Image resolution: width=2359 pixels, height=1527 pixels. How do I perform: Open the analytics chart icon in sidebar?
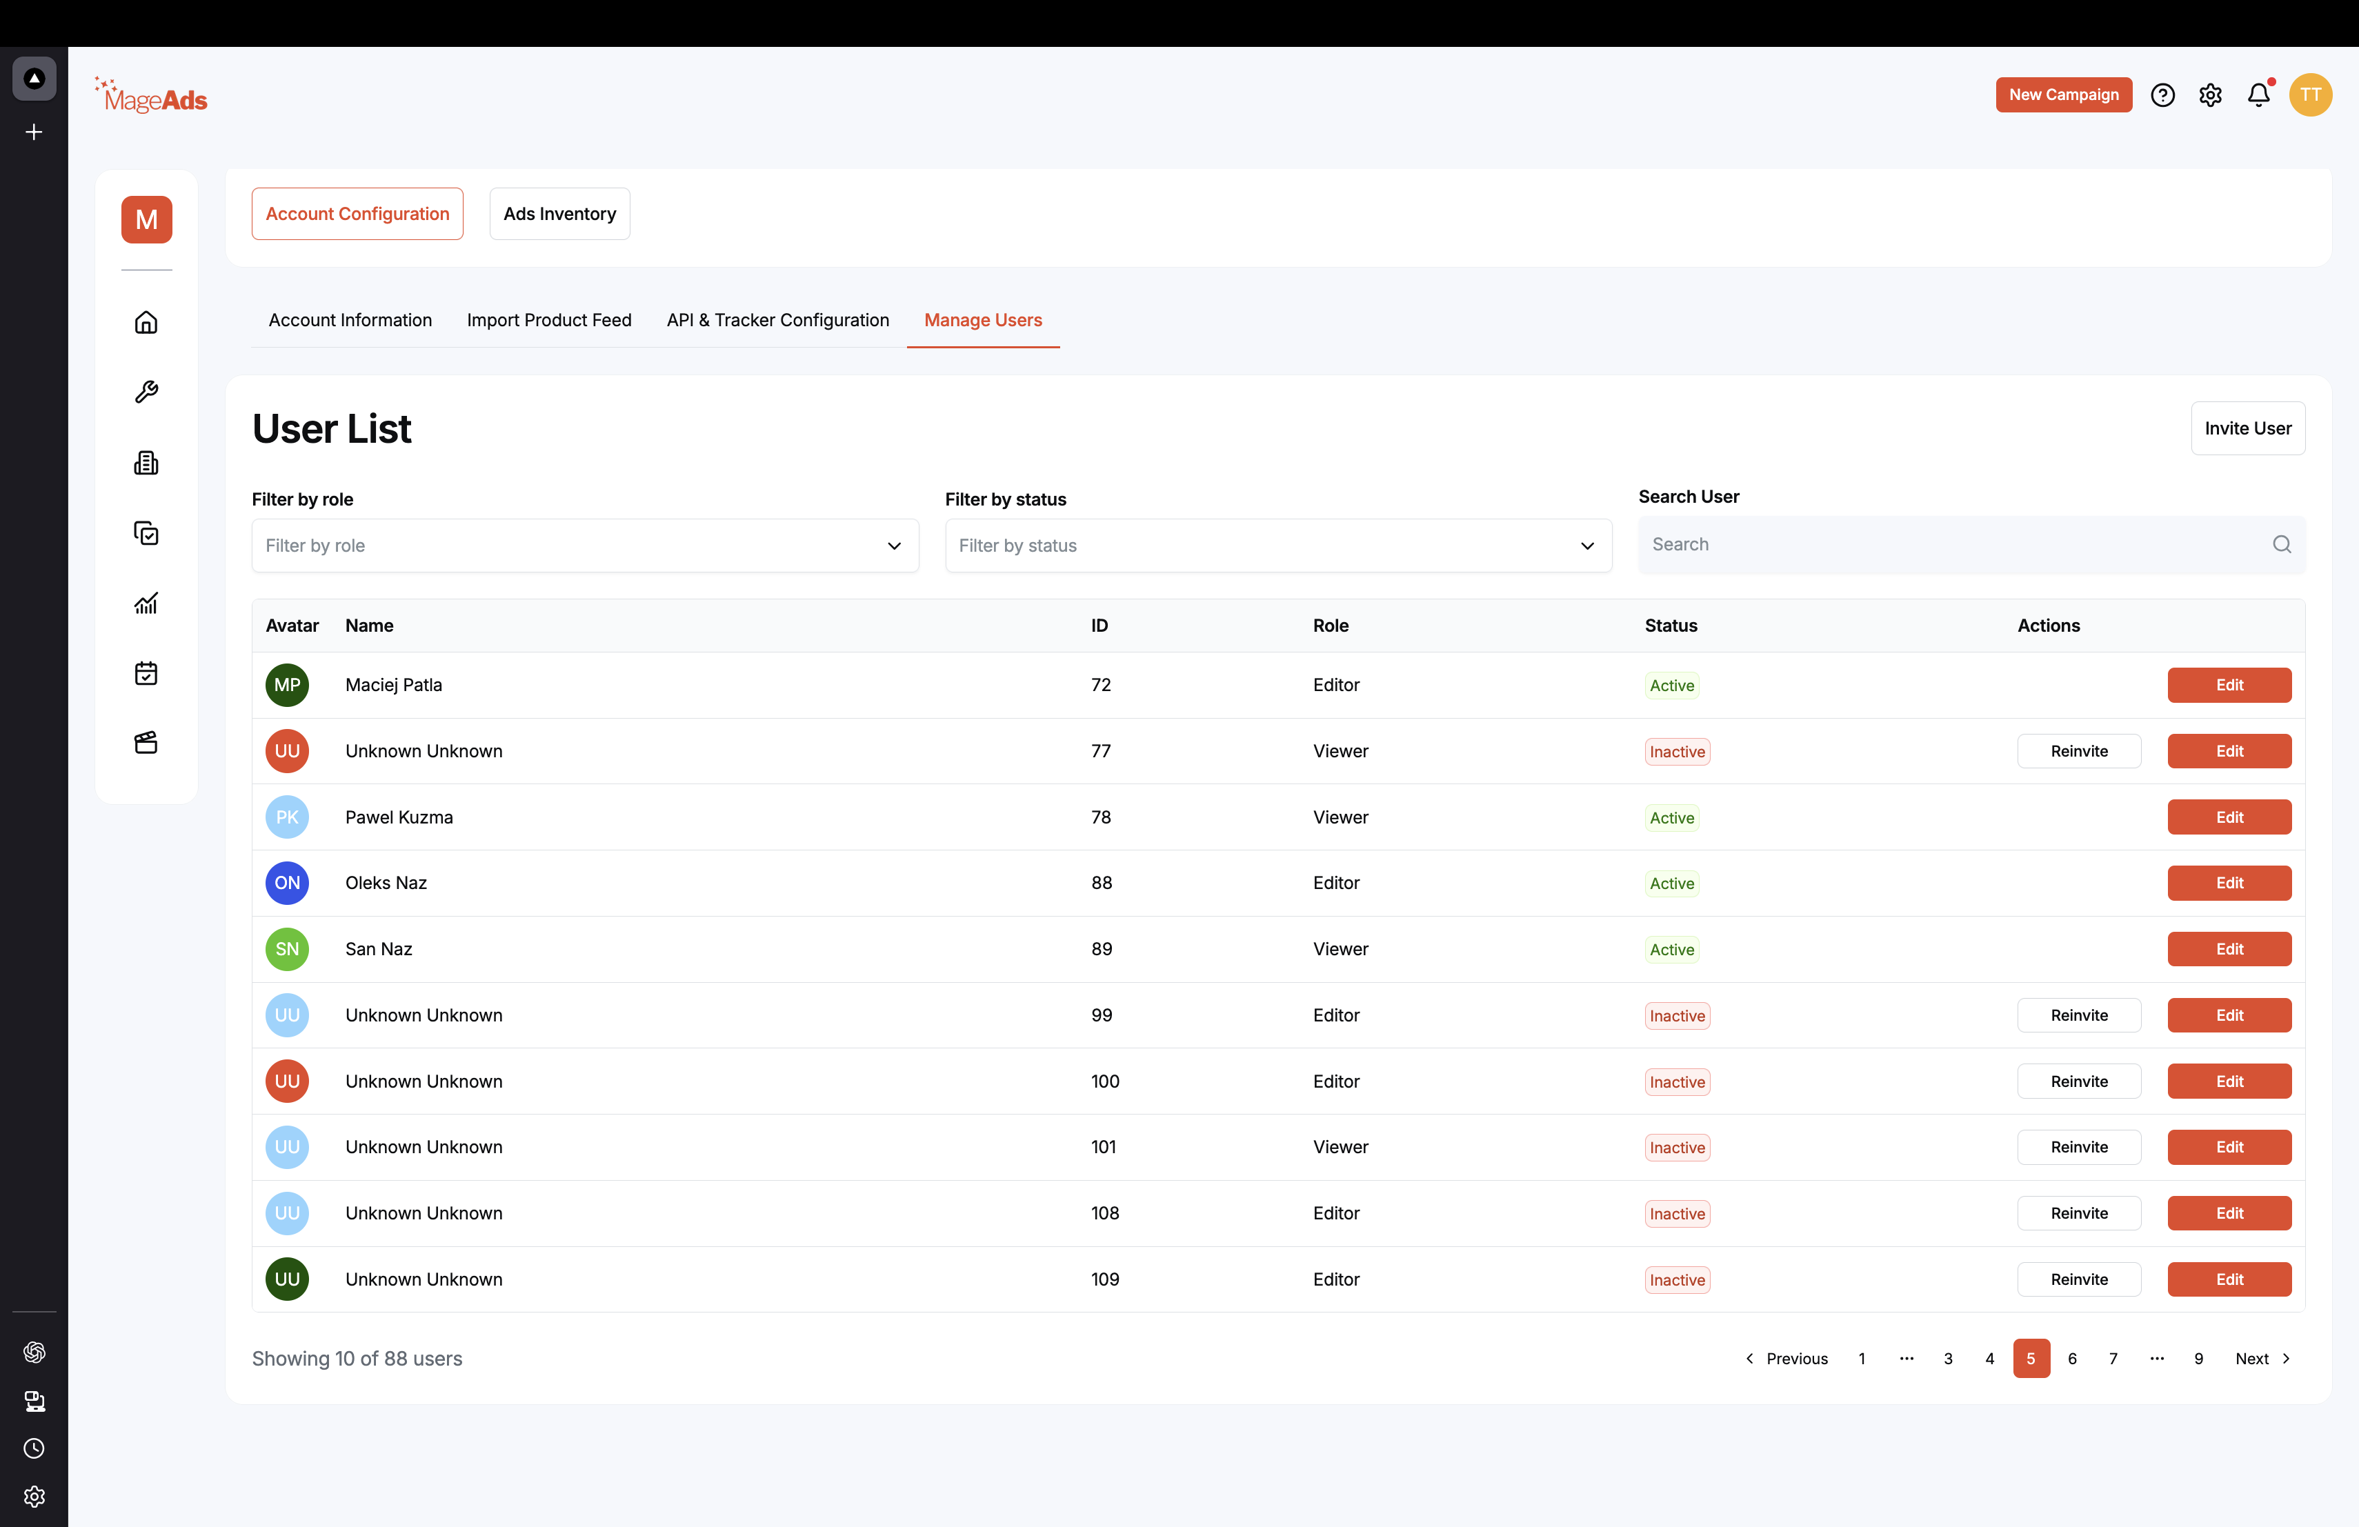tap(146, 603)
